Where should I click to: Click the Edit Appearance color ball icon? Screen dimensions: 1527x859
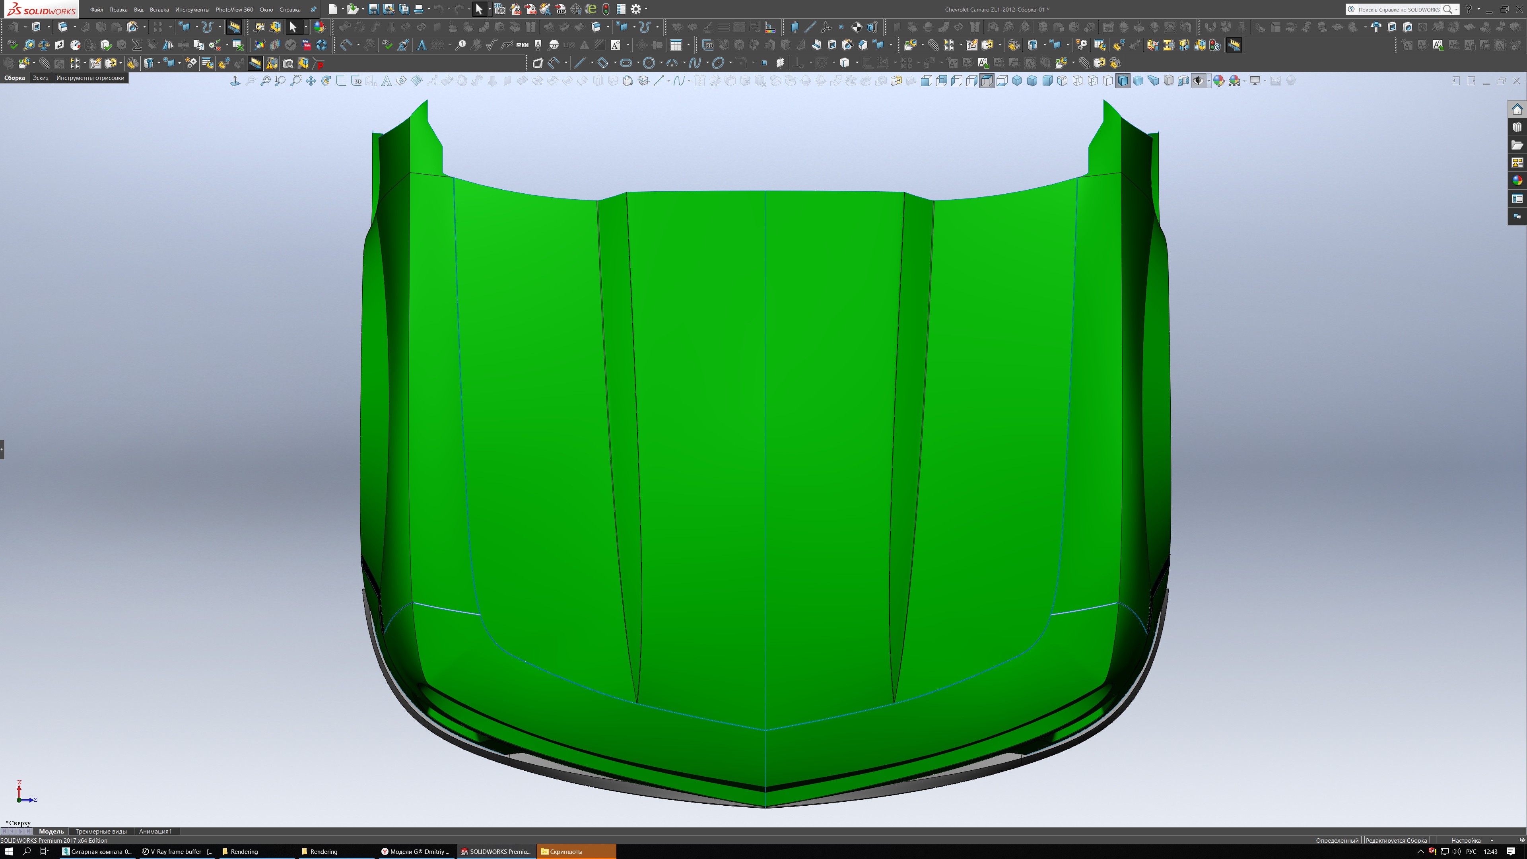1218,81
